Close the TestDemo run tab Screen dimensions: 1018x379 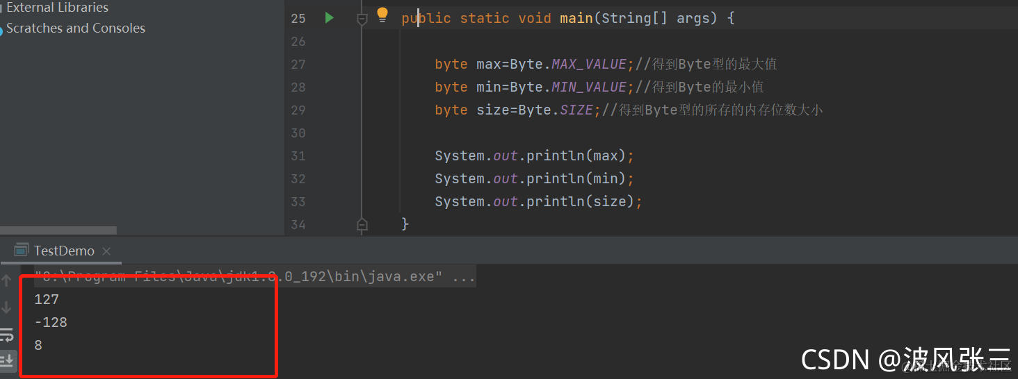[108, 251]
